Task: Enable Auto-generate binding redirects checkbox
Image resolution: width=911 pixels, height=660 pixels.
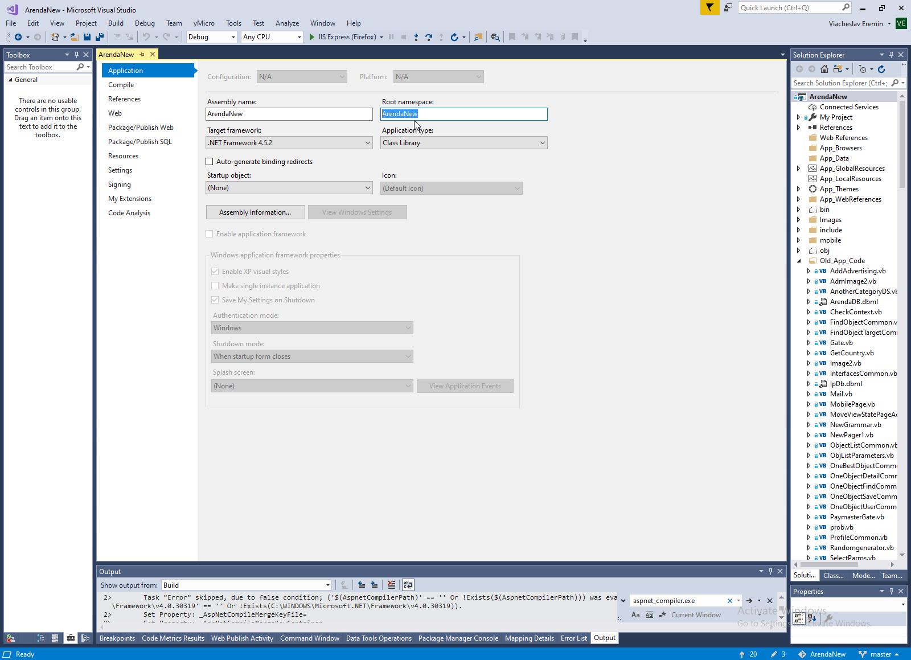Action: point(210,162)
